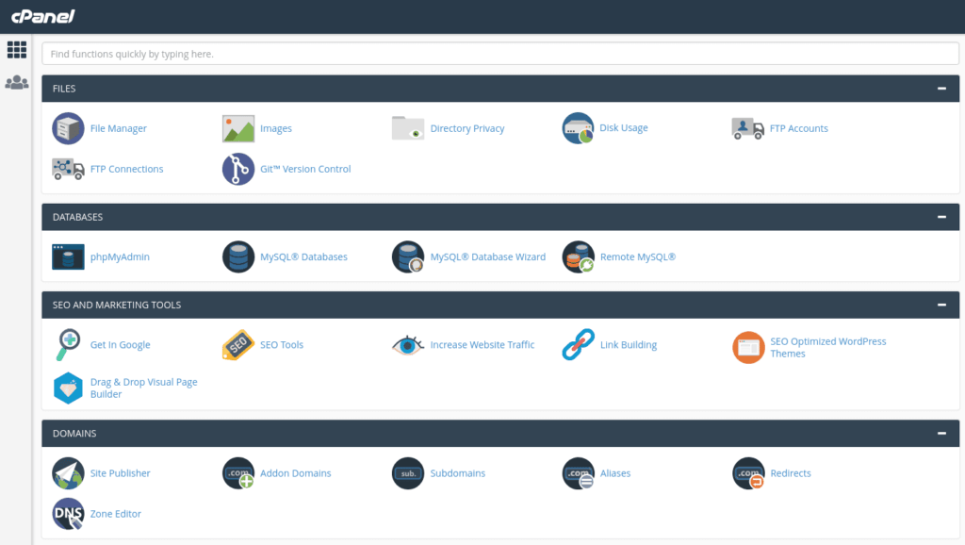This screenshot has width=965, height=545.
Task: Collapse the Domains section
Action: point(941,434)
